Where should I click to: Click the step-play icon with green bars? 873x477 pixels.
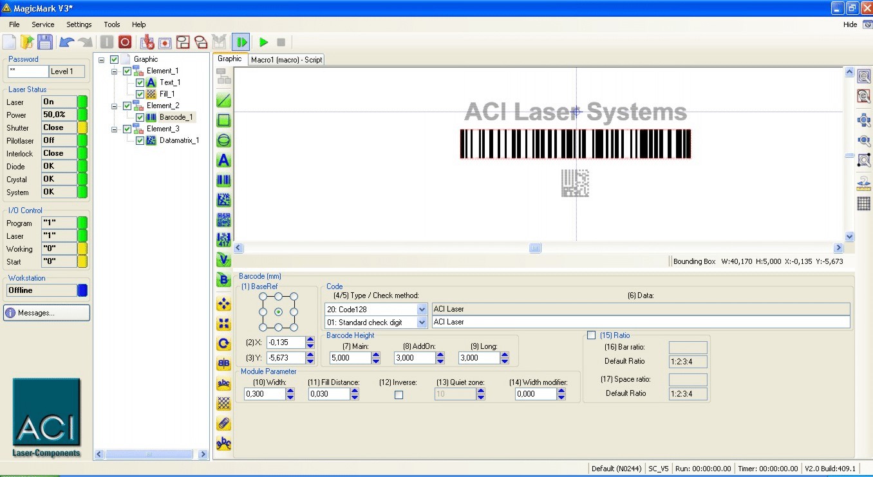click(x=241, y=42)
